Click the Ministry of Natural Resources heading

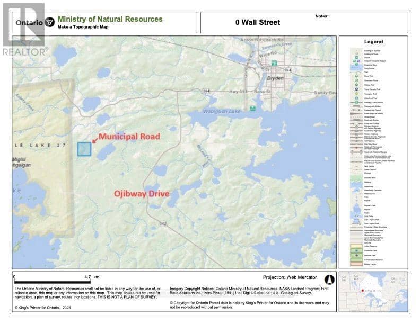[110, 19]
